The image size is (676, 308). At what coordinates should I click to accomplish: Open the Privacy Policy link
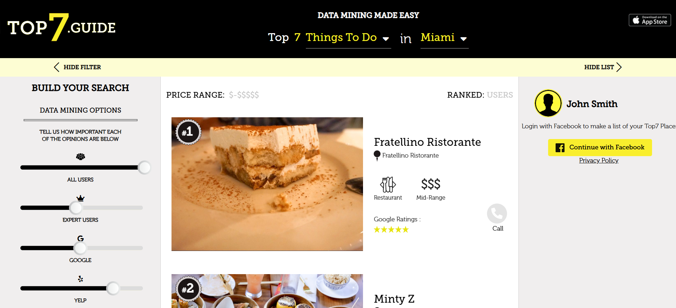tap(599, 160)
